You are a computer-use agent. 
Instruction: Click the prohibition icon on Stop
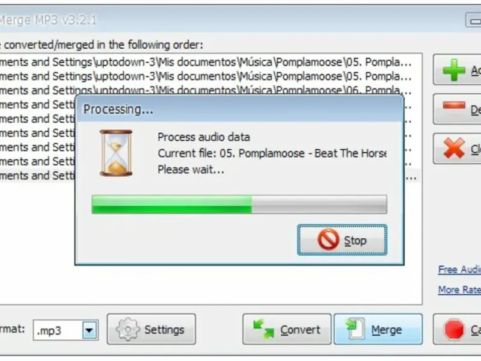click(x=328, y=239)
